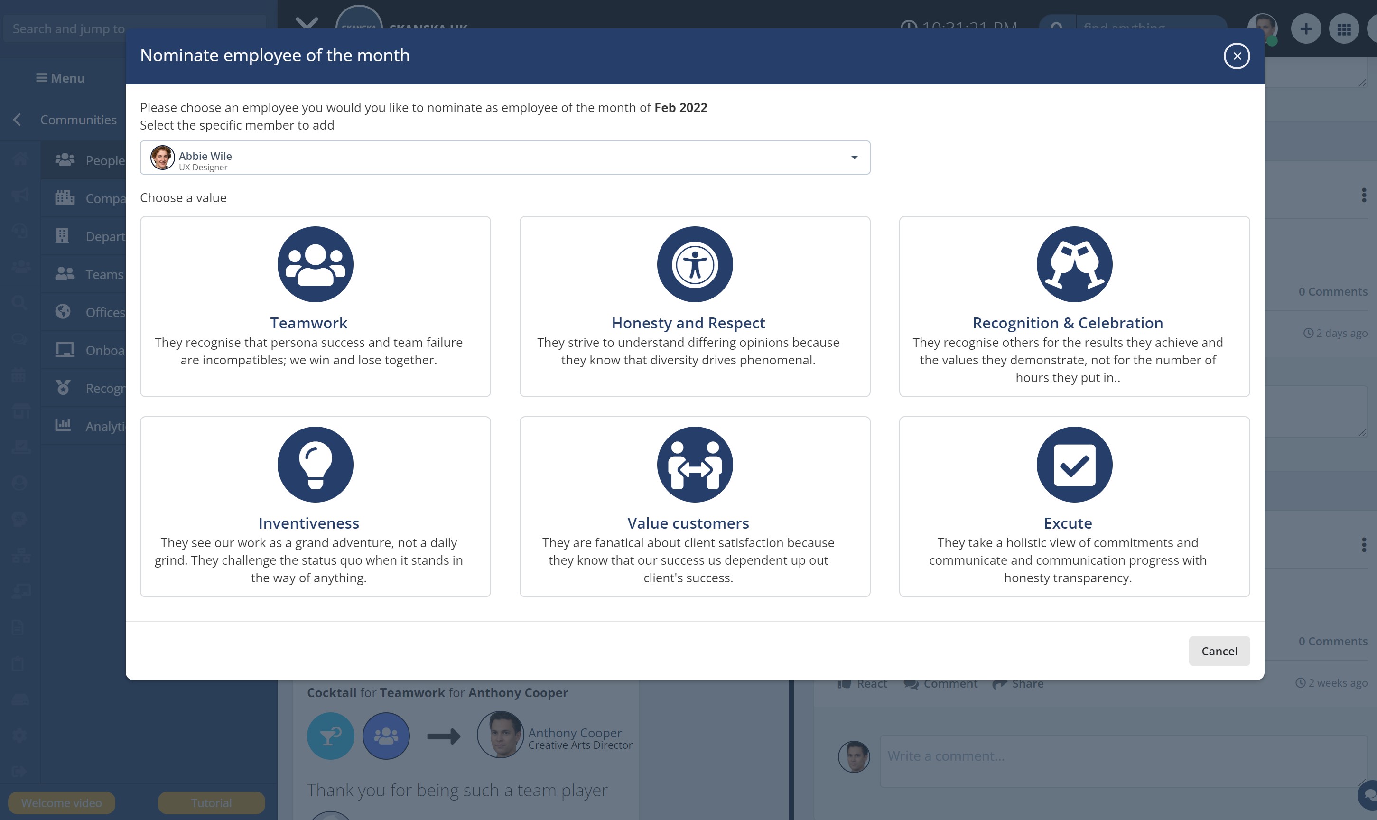The image size is (1377, 820).
Task: Open the hamburger Menu
Action: [60, 78]
